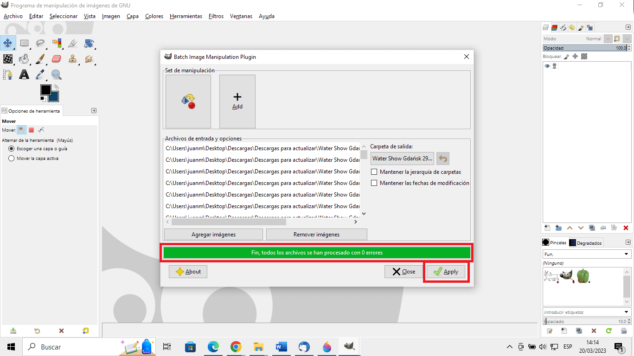Select the Free Select lasso tool
This screenshot has height=356, width=634.
pos(40,44)
